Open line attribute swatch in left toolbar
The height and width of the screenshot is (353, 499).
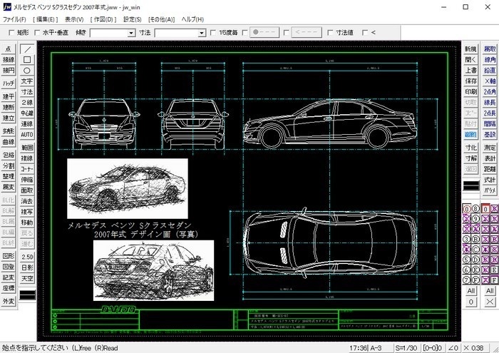tap(27, 295)
